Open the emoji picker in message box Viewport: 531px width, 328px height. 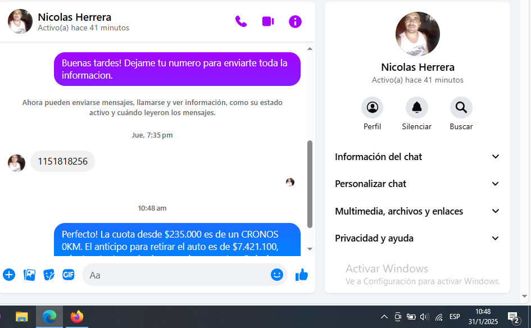click(276, 275)
